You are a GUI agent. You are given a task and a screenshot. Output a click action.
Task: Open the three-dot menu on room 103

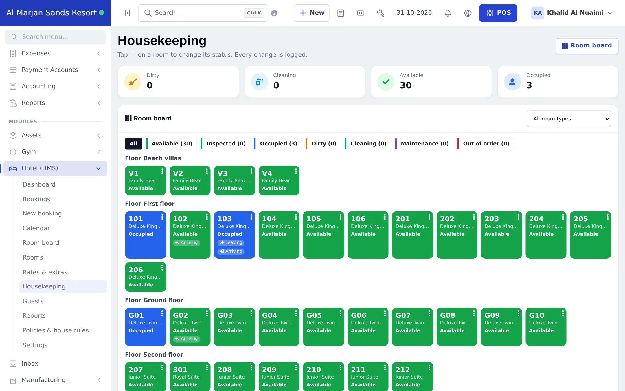pos(251,217)
